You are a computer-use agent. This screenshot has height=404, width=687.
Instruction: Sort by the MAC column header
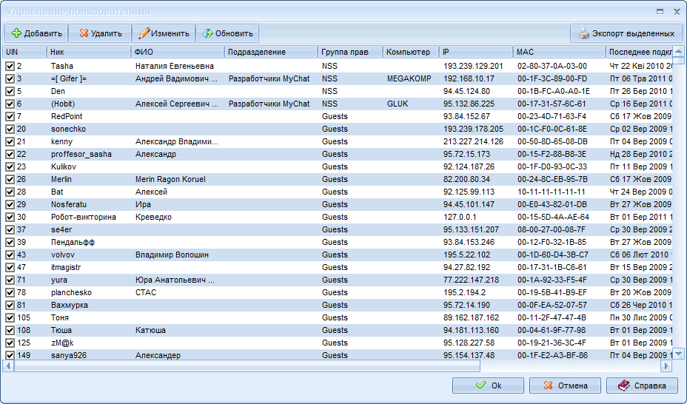coord(559,52)
